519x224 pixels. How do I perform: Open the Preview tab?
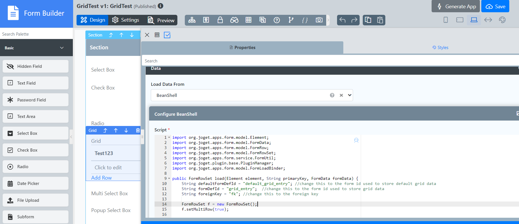tap(161, 20)
